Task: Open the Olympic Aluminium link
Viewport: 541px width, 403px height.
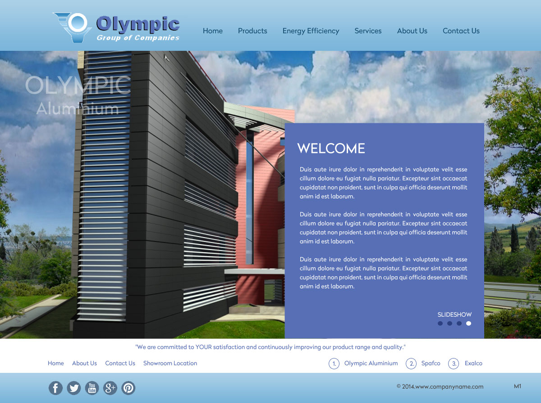Action: pyautogui.click(x=371, y=363)
